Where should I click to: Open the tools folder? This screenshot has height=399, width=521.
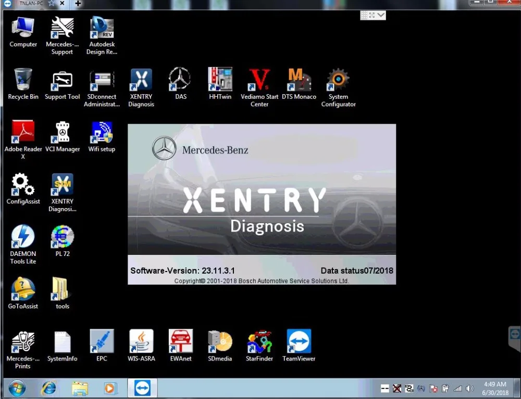click(x=62, y=293)
